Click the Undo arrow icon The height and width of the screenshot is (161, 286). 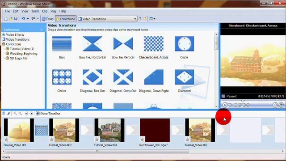pos(23,19)
